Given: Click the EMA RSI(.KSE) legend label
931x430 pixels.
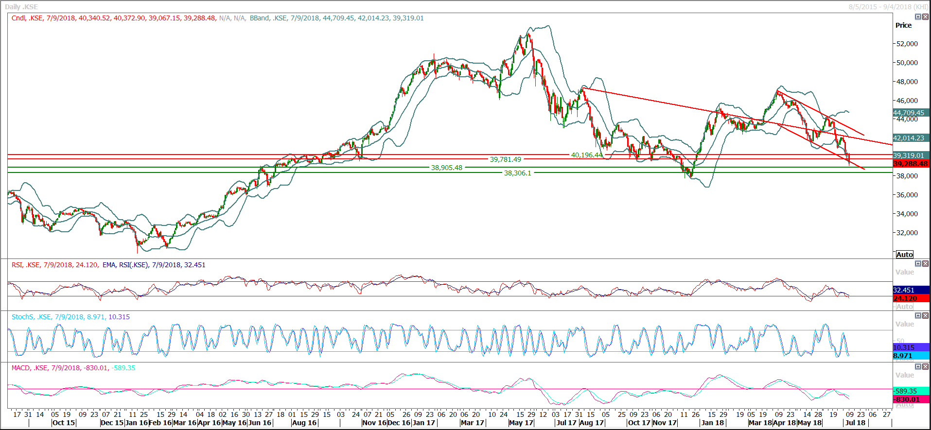Looking at the screenshot, I should click(154, 265).
